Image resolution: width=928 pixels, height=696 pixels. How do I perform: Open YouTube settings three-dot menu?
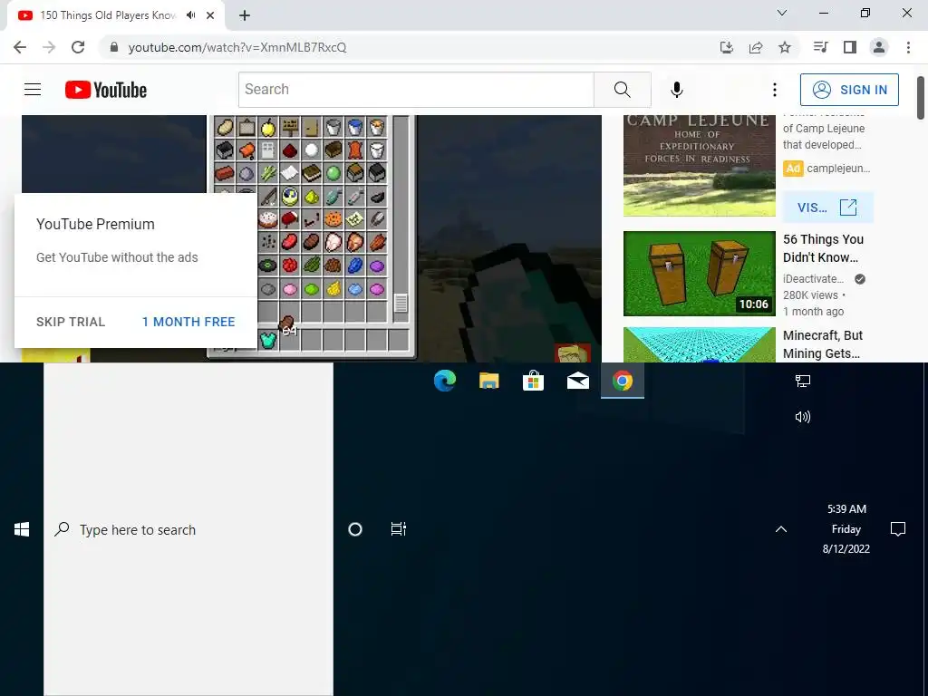pyautogui.click(x=775, y=90)
